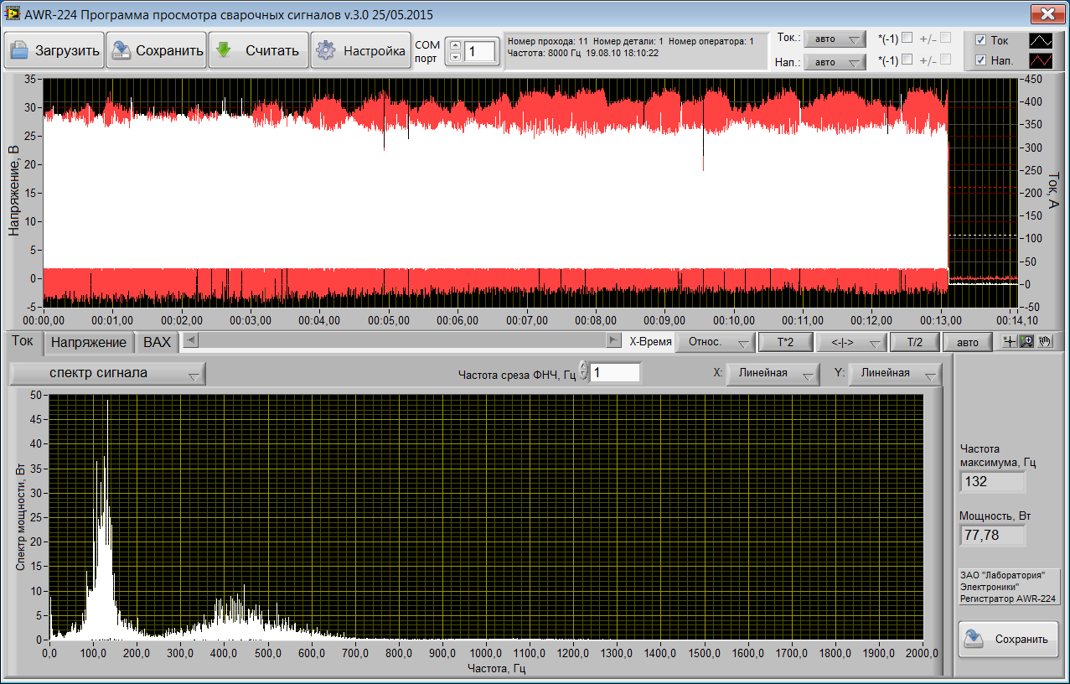The width and height of the screenshot is (1070, 684).
Task: Click the top toolbar Сохранить disk icon
Action: (x=121, y=50)
